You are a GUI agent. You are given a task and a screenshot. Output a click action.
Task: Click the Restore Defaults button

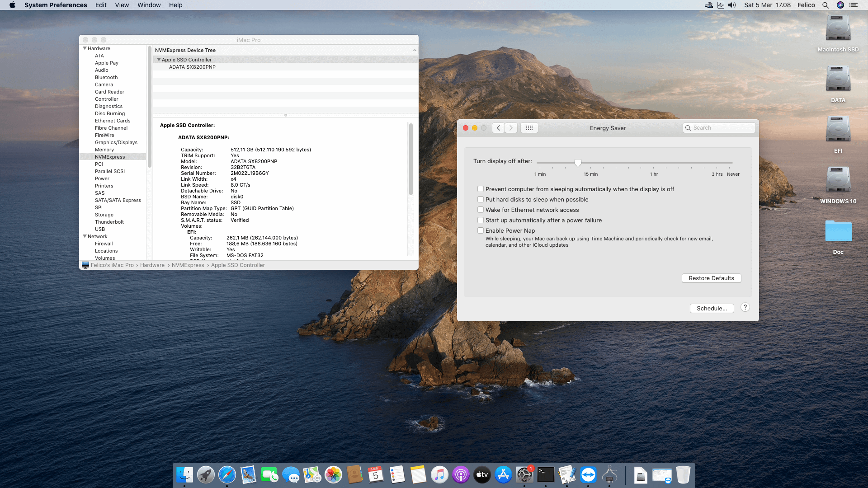711,278
